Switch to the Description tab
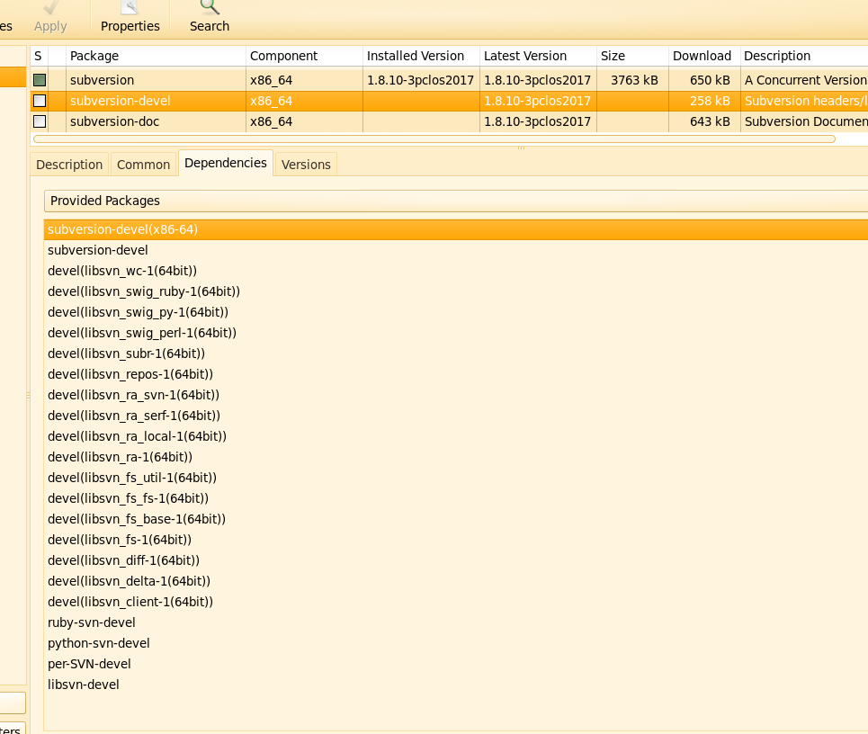 point(69,165)
